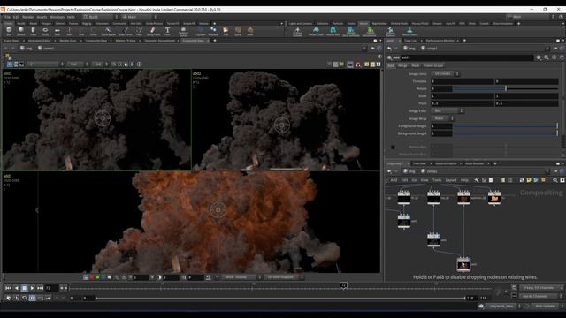Switch to the Geometry Spreadsheet tab
Viewport: 566px width, 318px height.
coord(159,41)
